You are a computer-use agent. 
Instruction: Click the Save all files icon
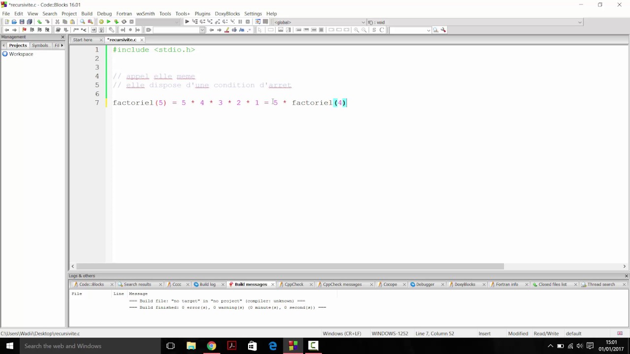coord(30,22)
